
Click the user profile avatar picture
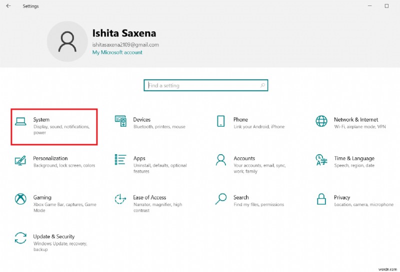pyautogui.click(x=67, y=41)
